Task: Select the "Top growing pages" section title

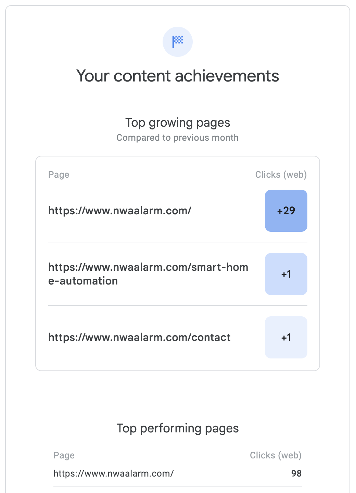Action: 178,123
